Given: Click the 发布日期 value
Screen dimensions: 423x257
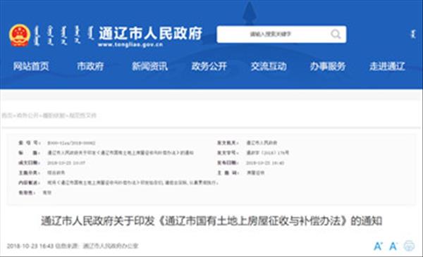Looking at the screenshot, I should 265,163.
